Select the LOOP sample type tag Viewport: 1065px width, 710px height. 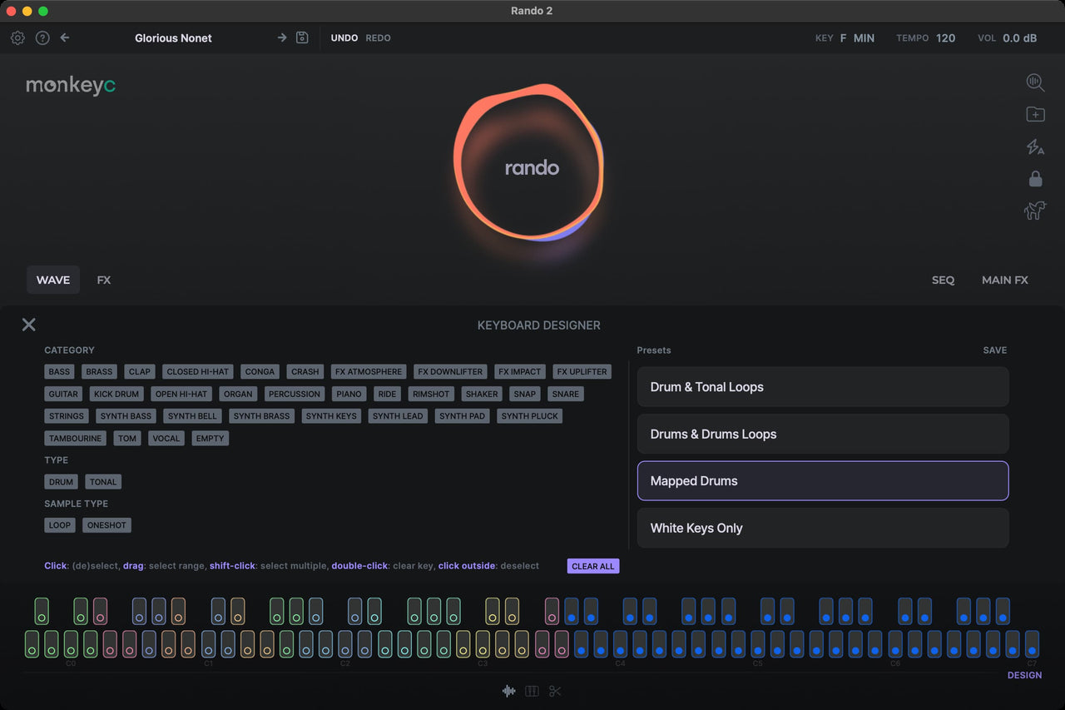coord(60,525)
